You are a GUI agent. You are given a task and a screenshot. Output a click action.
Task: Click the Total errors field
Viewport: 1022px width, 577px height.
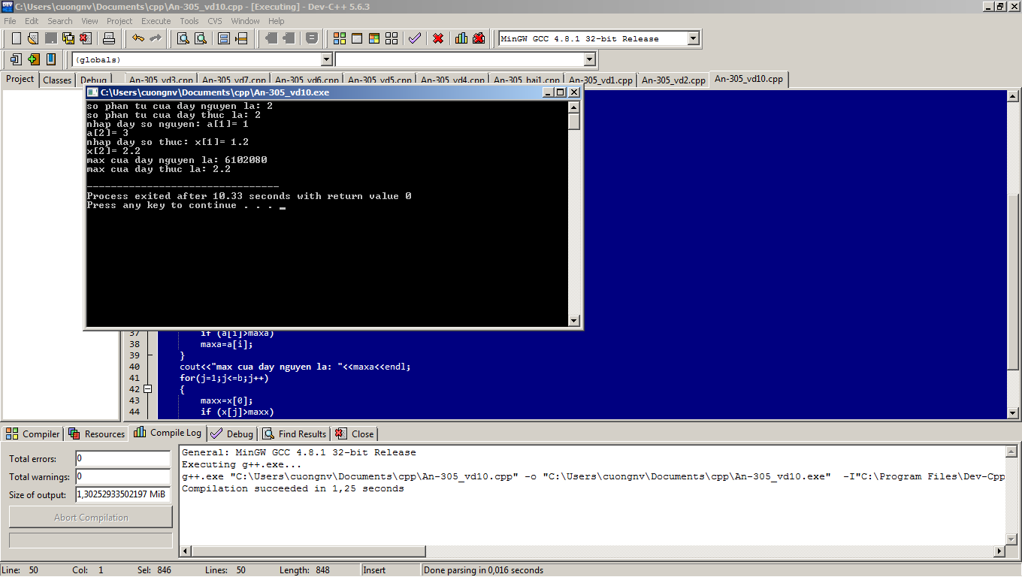coord(123,458)
